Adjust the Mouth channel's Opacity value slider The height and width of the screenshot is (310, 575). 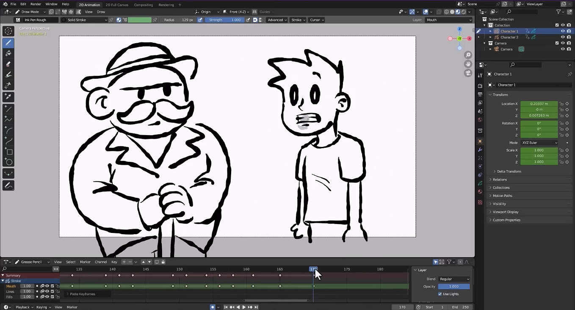click(27, 286)
